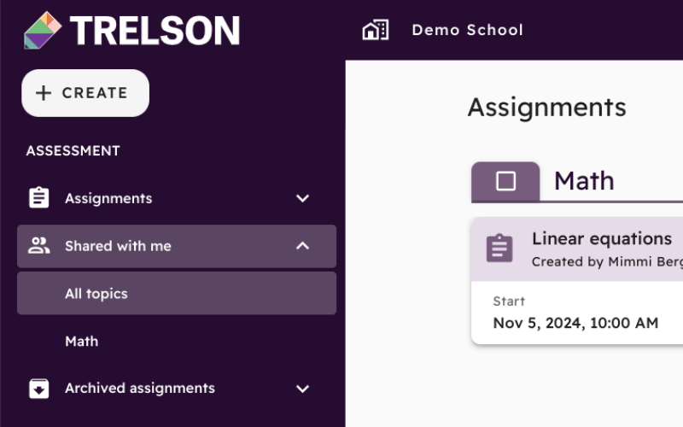683x427 pixels.
Task: Click the Trelson logo icon
Action: 43,30
